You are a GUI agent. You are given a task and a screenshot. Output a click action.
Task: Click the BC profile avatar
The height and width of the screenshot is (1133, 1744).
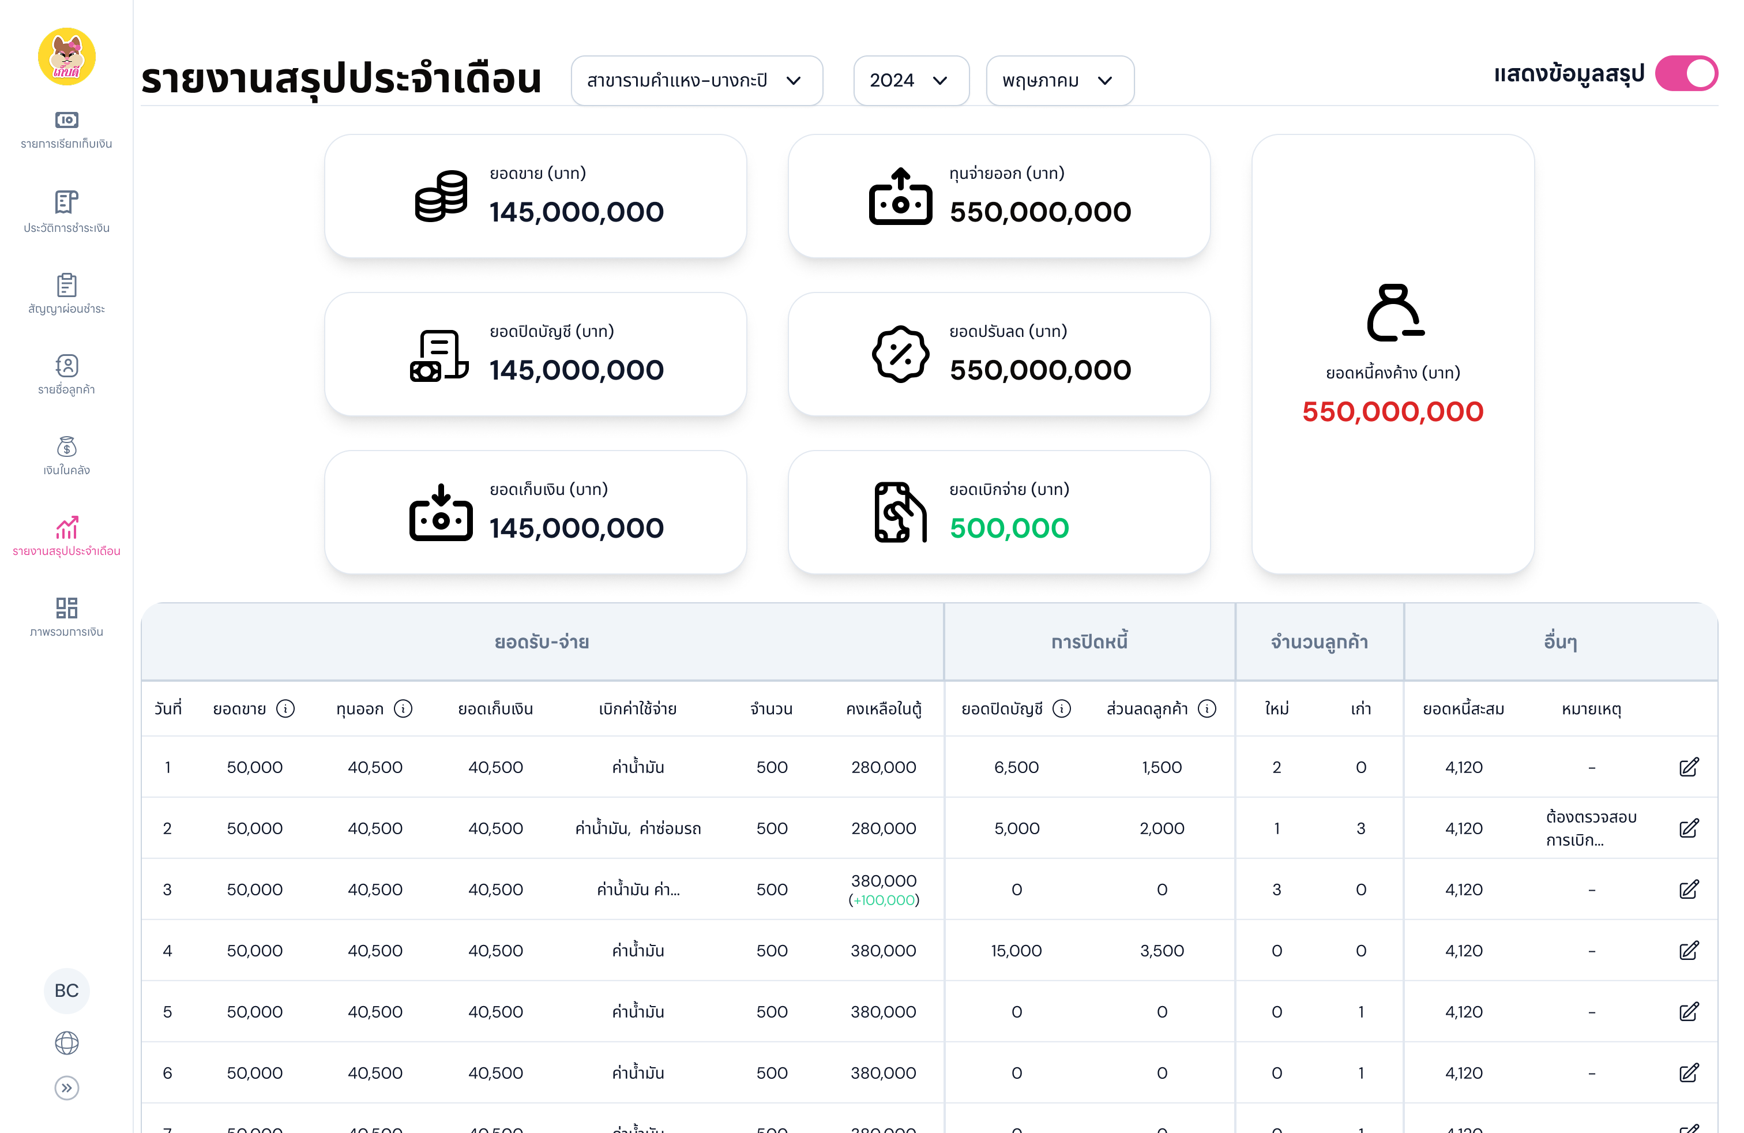(x=67, y=991)
